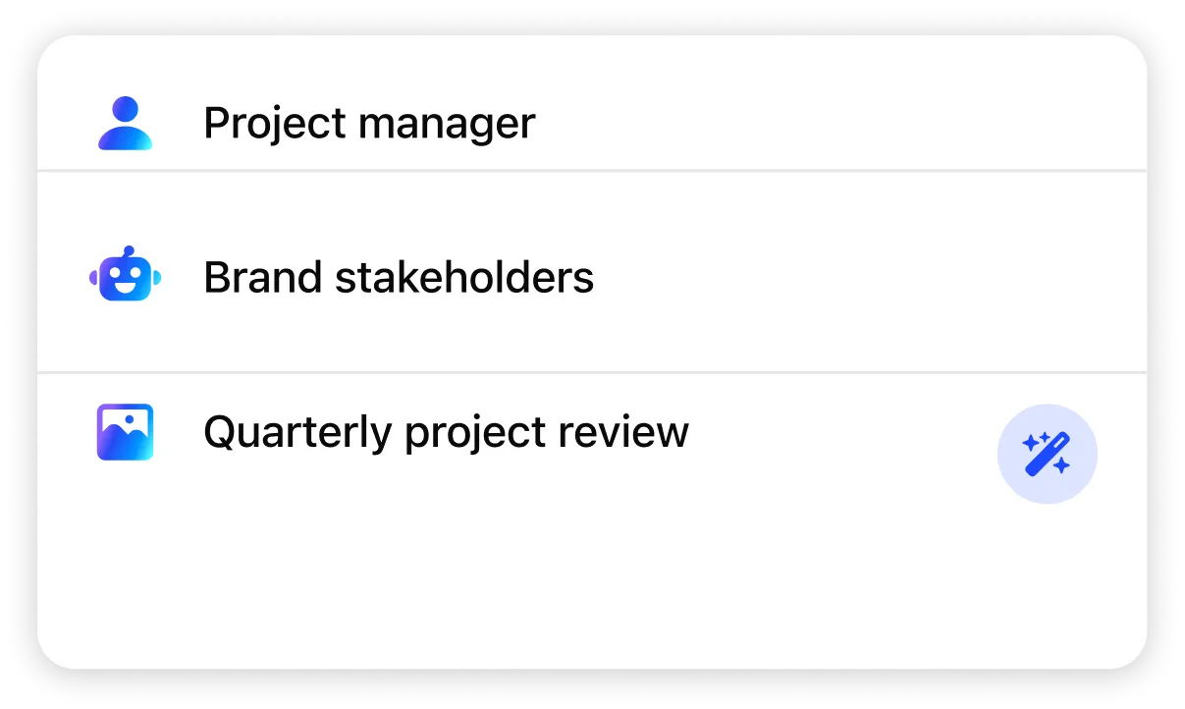
Task: Tap the magic wand AI button
Action: coord(1047,454)
